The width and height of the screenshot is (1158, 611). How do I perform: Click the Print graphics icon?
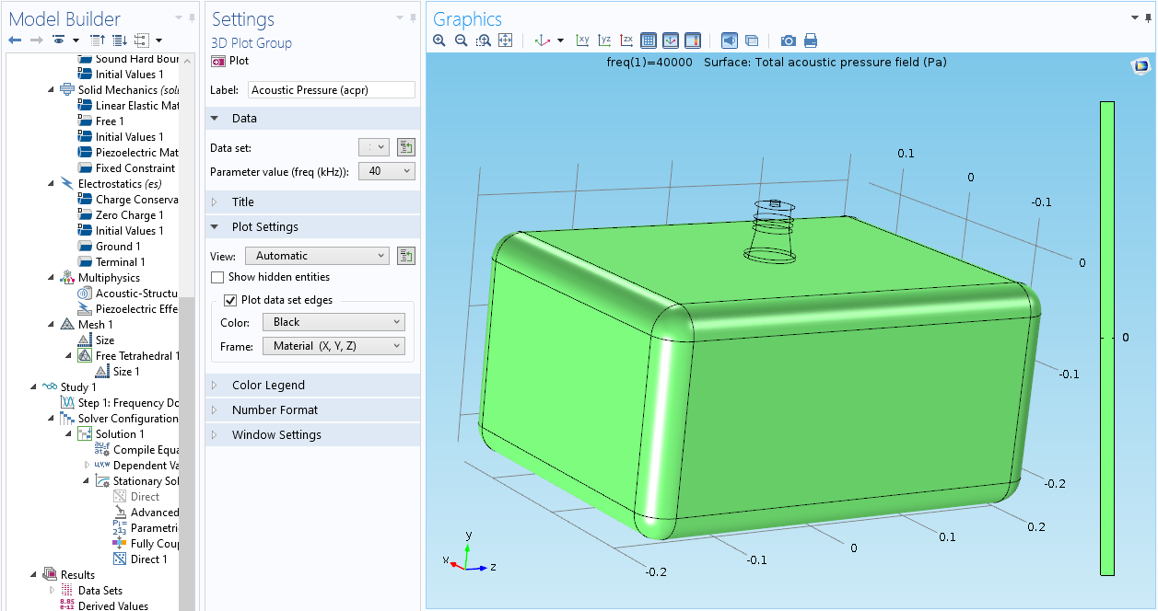point(811,40)
